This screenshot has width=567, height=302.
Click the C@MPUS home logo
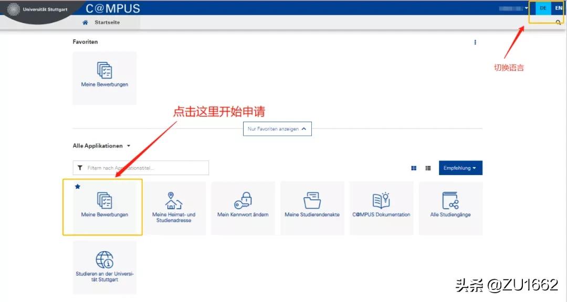click(x=112, y=8)
